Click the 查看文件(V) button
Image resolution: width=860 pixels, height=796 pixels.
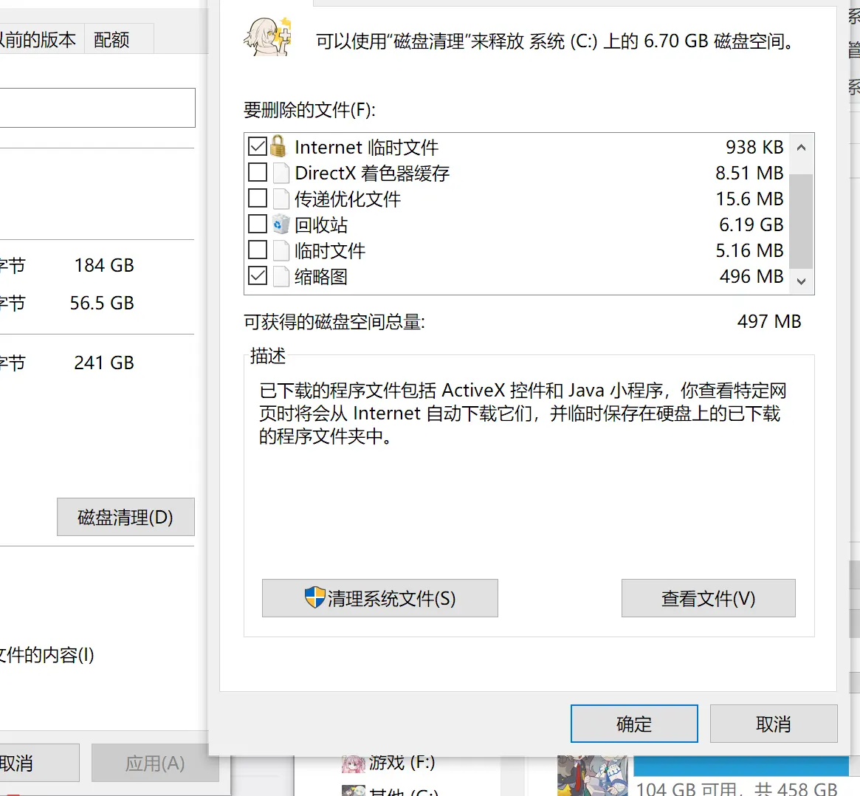708,598
